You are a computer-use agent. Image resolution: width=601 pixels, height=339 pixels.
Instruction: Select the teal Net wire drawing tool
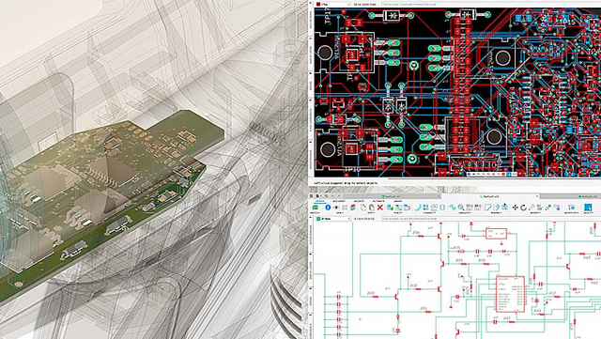418,208
